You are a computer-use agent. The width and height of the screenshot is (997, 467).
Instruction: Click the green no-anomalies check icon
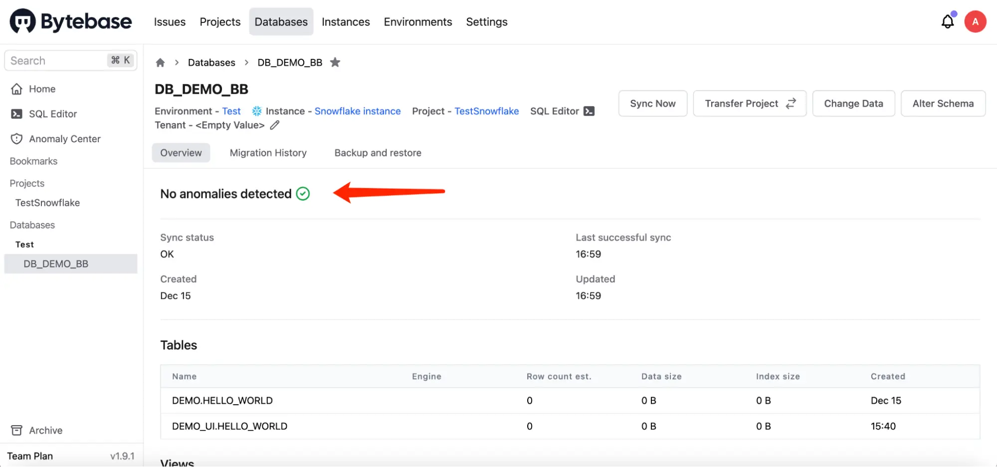(x=303, y=194)
